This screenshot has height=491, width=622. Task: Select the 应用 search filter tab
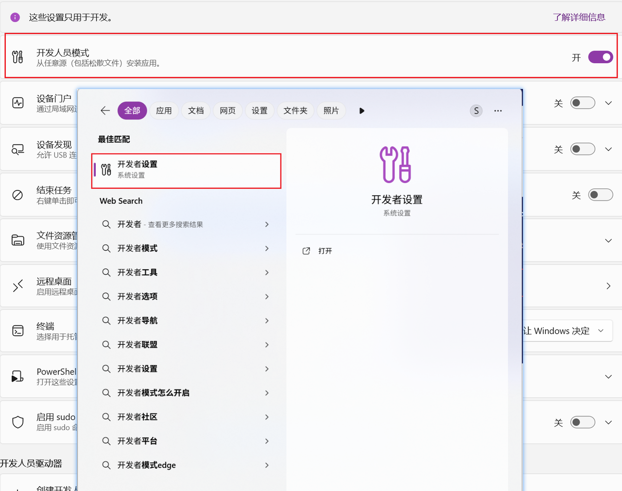[164, 111]
